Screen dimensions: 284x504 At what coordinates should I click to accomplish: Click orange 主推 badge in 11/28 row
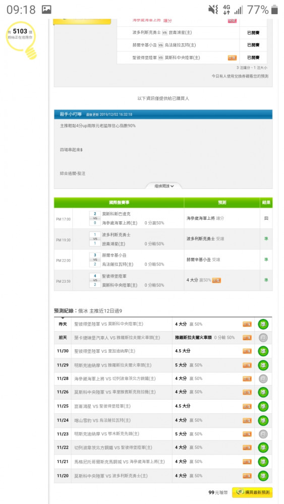point(247,379)
